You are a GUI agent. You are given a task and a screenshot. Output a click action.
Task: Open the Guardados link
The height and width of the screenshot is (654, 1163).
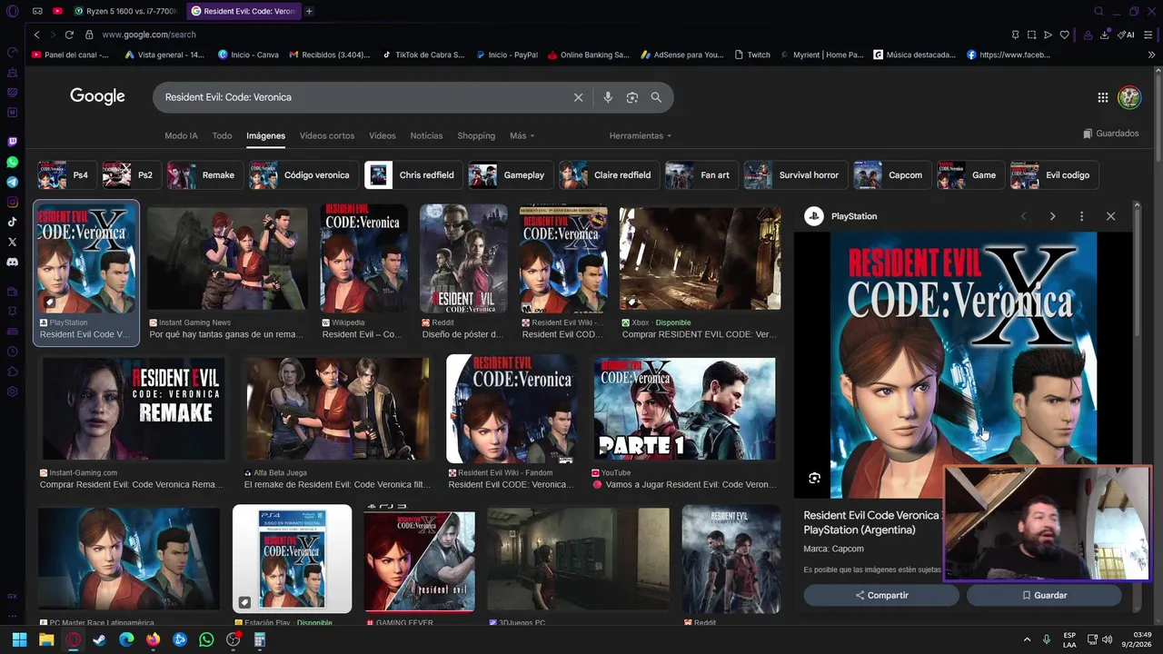pyautogui.click(x=1111, y=134)
